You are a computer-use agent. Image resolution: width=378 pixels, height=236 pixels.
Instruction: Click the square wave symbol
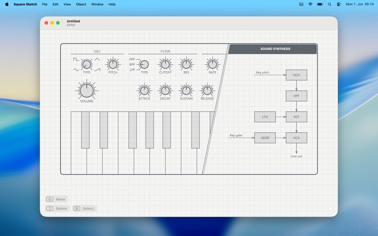pos(76,59)
